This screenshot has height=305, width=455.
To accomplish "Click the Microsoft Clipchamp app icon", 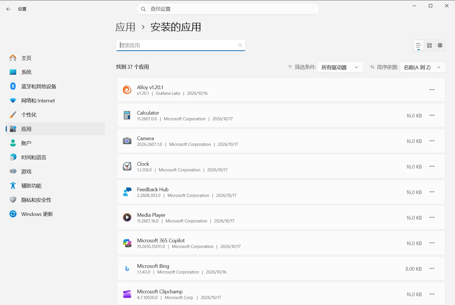I will tap(127, 294).
